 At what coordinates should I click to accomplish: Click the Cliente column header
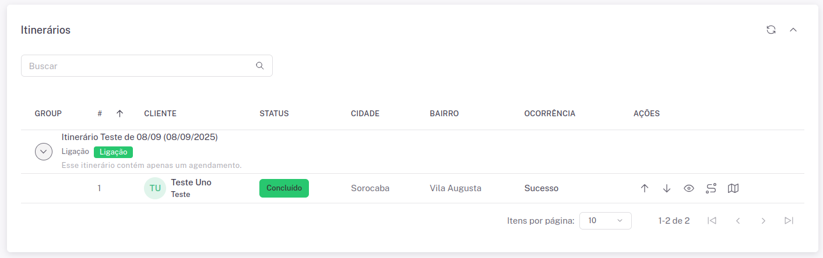tap(160, 113)
